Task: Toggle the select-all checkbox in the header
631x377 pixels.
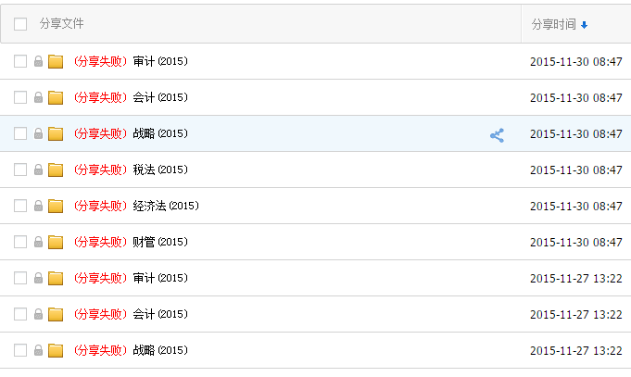Action: (x=20, y=24)
